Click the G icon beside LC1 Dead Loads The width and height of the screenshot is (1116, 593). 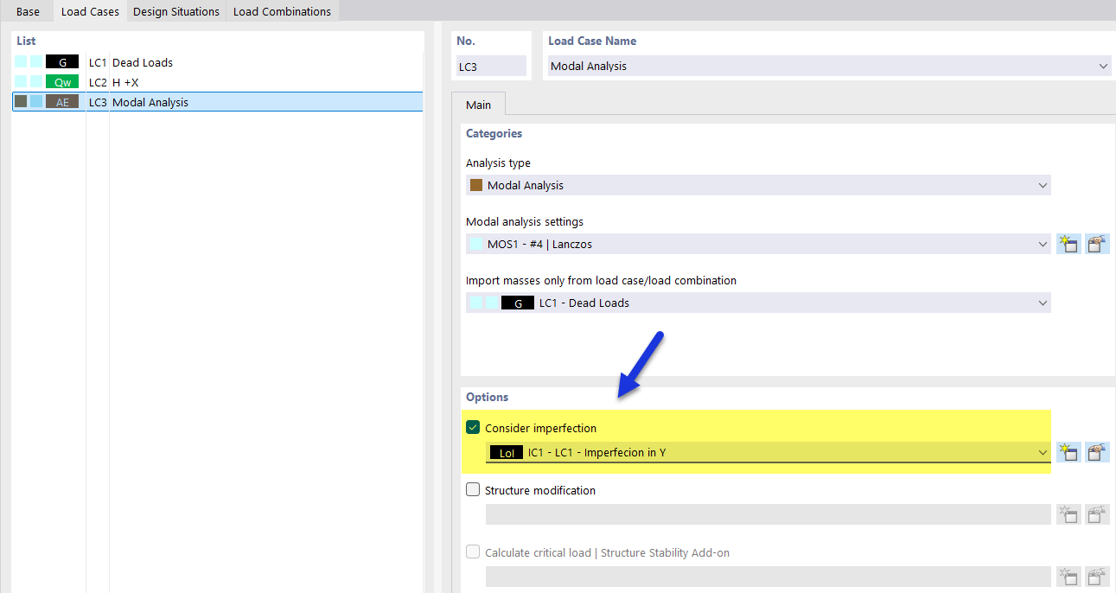coord(61,62)
